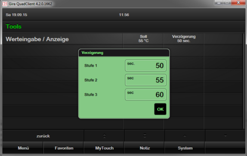Click the Stufe 2 label
The height and width of the screenshot is (156, 247).
(91, 80)
